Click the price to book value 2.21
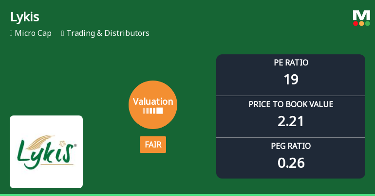 [291, 121]
